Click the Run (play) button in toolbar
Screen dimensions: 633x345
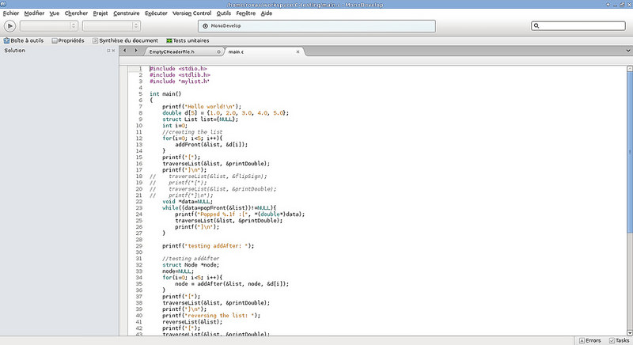pyautogui.click(x=11, y=26)
